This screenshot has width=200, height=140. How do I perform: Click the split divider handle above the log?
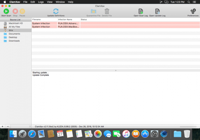pos(116,70)
